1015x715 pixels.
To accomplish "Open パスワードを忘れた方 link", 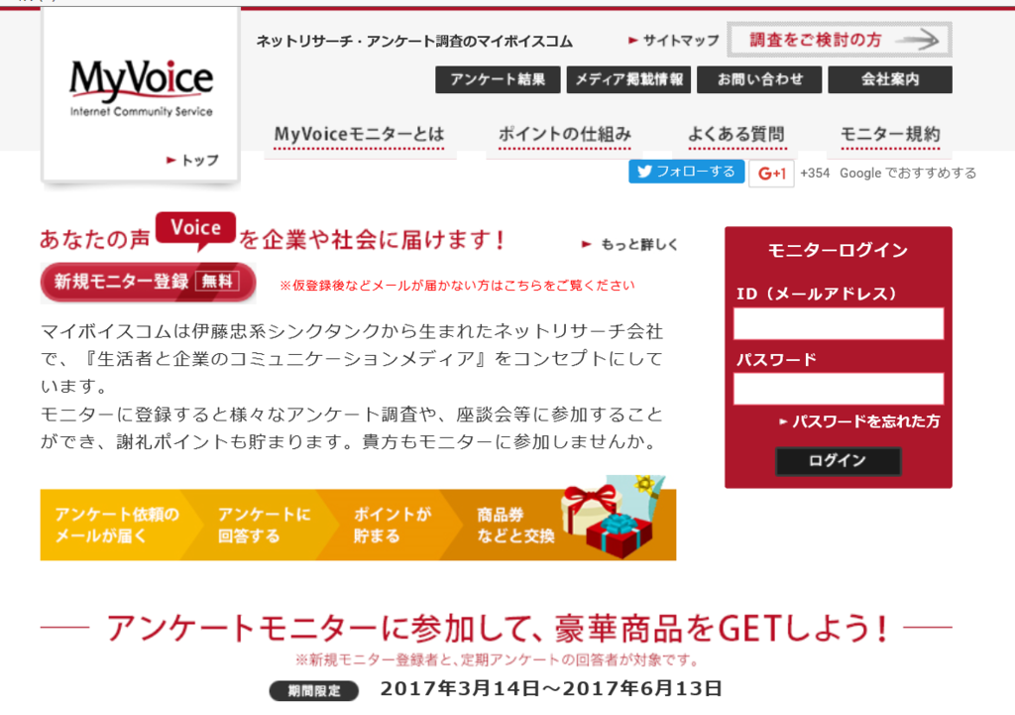I will 859,421.
